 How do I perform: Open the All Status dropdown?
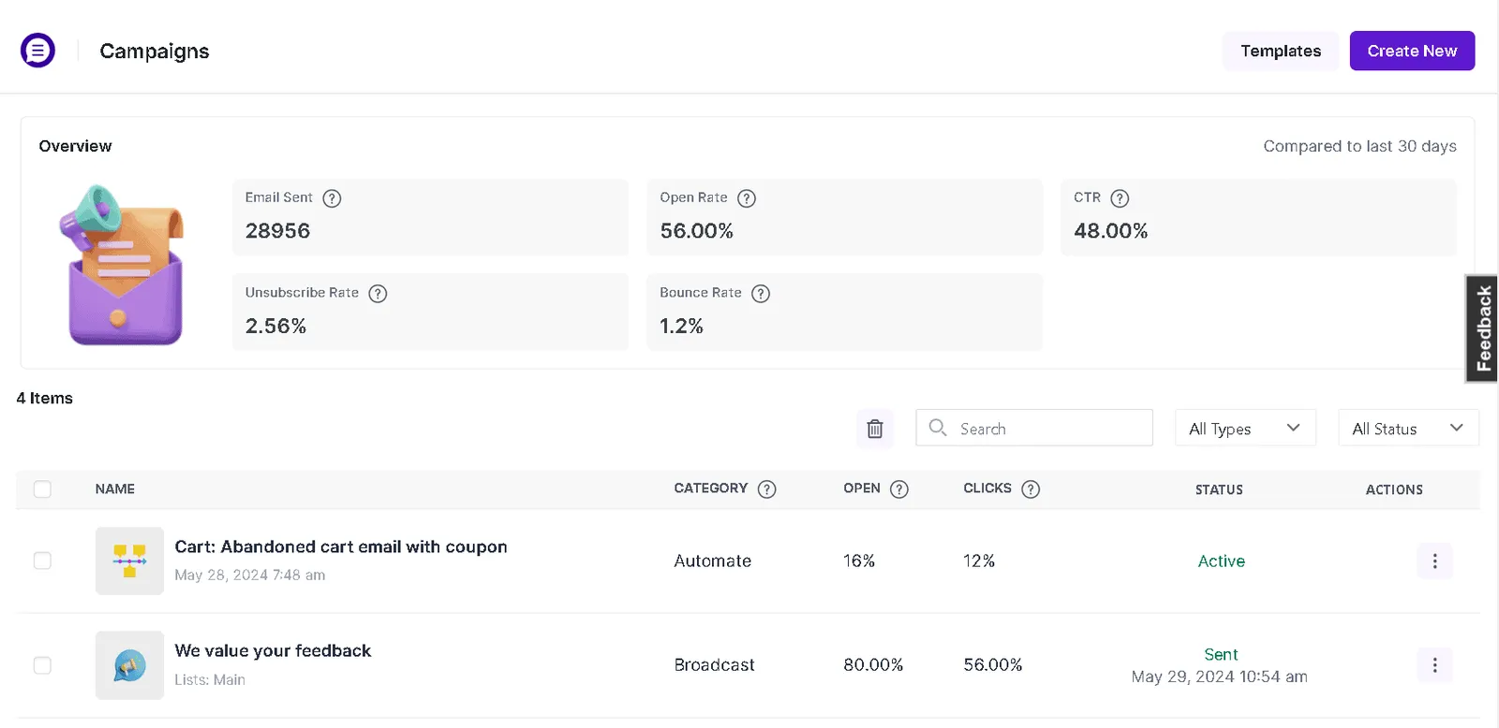tap(1408, 429)
